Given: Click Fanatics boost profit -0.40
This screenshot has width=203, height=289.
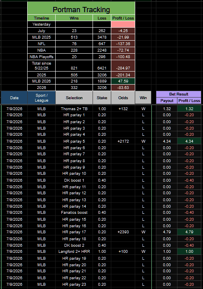Looking at the screenshot, I should (x=189, y=213).
